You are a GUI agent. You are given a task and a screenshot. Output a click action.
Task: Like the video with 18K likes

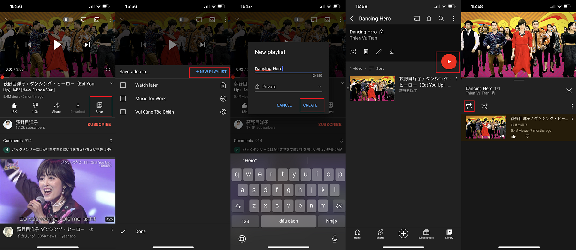14,105
